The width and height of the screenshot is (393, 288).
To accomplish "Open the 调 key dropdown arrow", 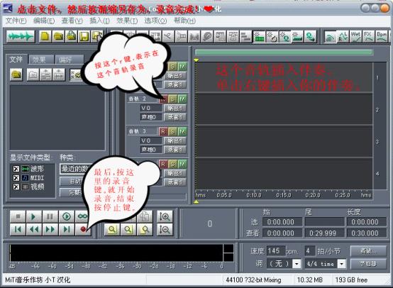I will tap(297, 264).
